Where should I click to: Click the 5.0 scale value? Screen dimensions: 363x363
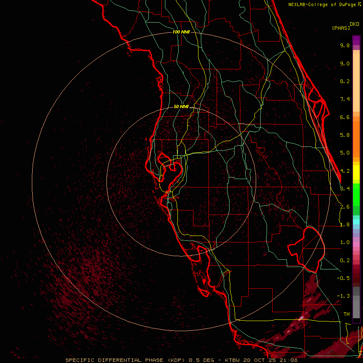(345, 153)
